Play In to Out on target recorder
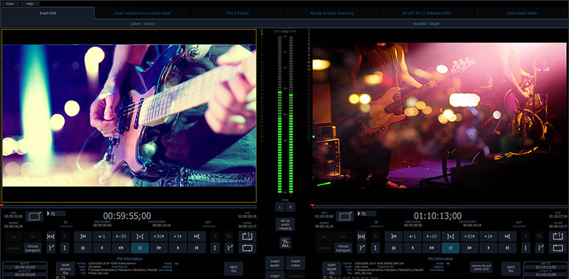The height and width of the screenshot is (279, 569). [451, 236]
